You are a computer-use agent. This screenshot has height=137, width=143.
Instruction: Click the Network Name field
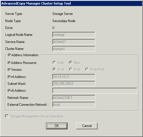coord(74,98)
